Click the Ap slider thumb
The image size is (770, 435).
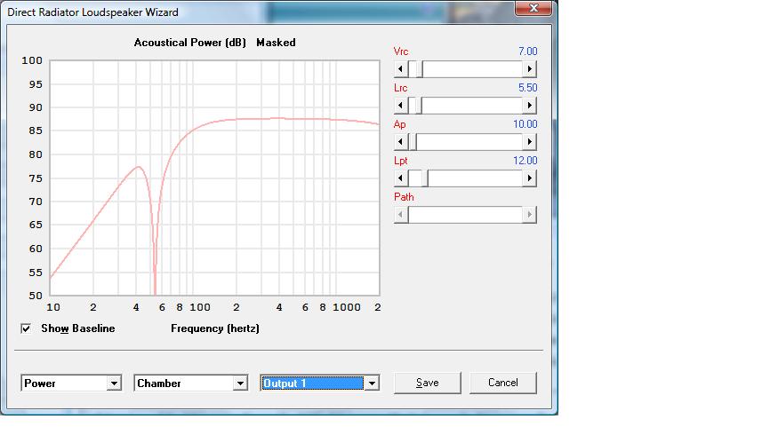click(413, 142)
